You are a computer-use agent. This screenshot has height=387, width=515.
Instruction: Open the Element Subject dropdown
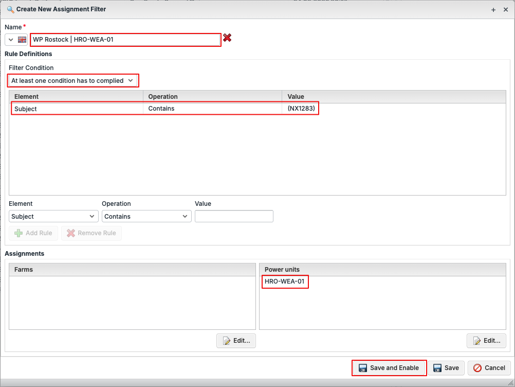53,217
